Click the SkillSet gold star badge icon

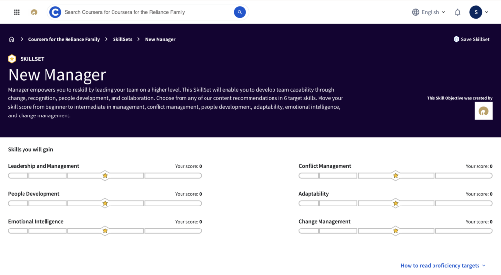tap(12, 59)
